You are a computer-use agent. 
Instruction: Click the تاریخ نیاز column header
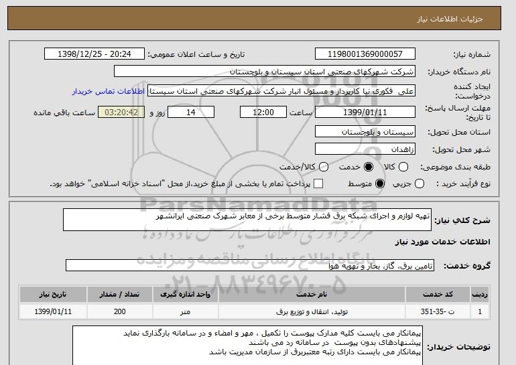click(x=53, y=294)
